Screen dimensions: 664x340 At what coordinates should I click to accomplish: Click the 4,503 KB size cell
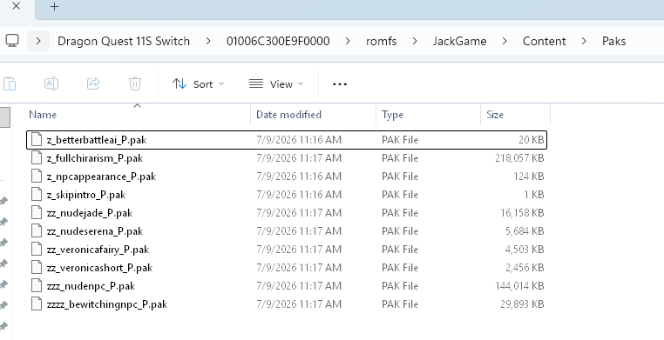click(x=525, y=250)
